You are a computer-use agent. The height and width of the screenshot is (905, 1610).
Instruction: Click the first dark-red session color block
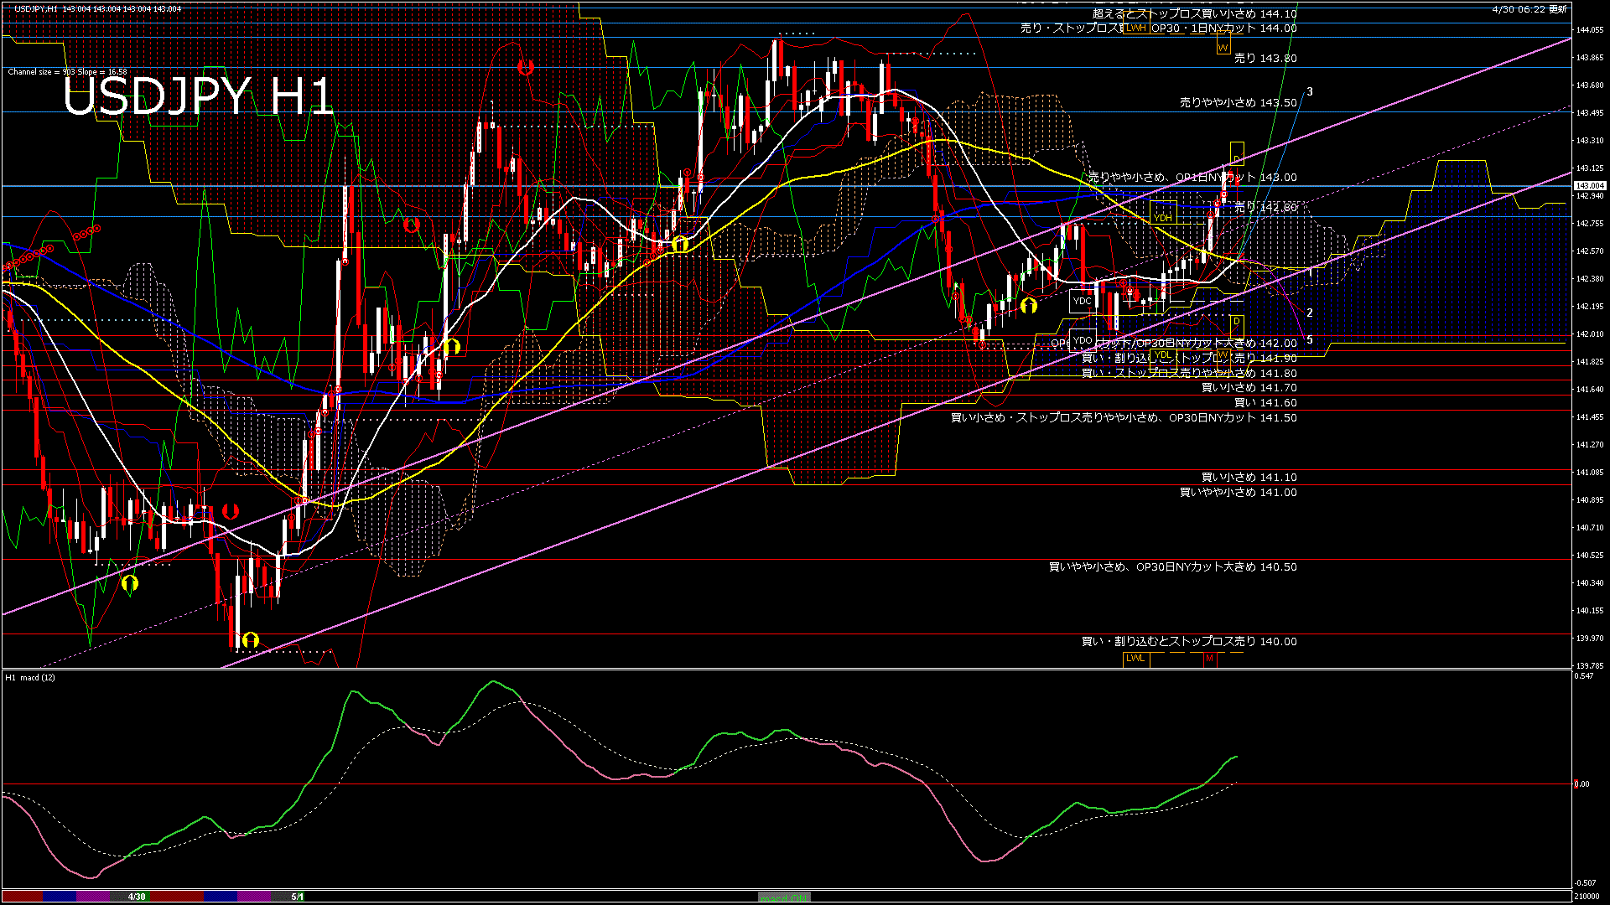[x=22, y=897]
